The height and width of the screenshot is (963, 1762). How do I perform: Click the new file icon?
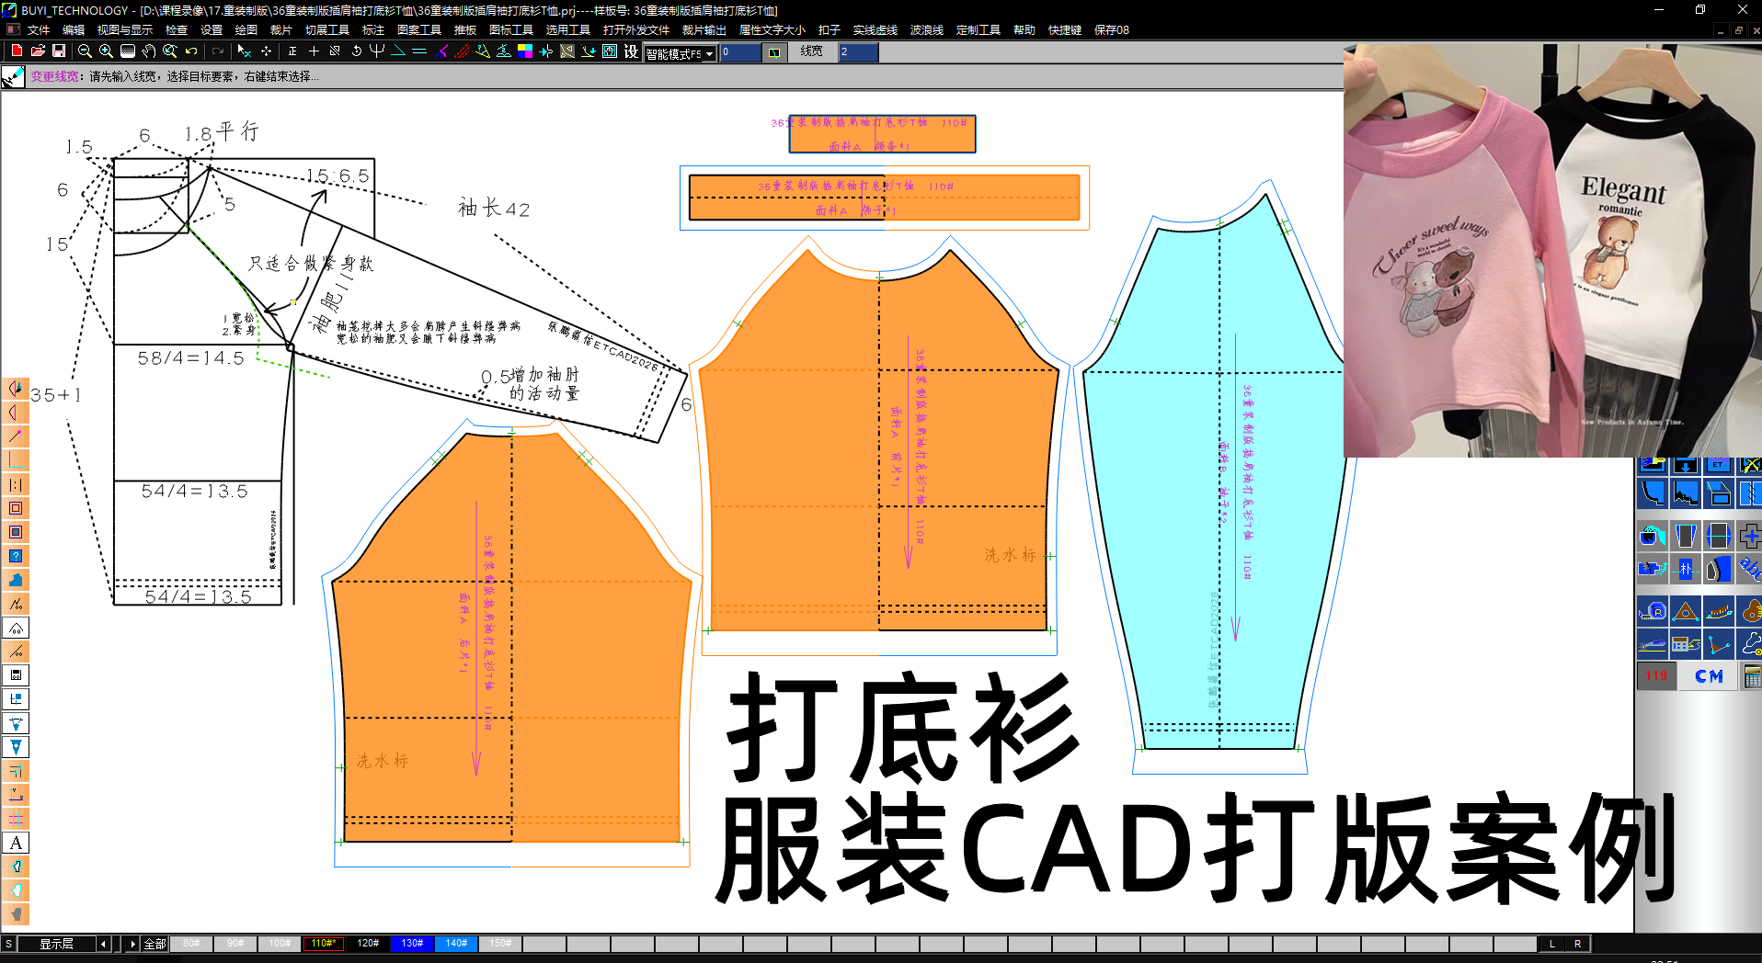17,51
